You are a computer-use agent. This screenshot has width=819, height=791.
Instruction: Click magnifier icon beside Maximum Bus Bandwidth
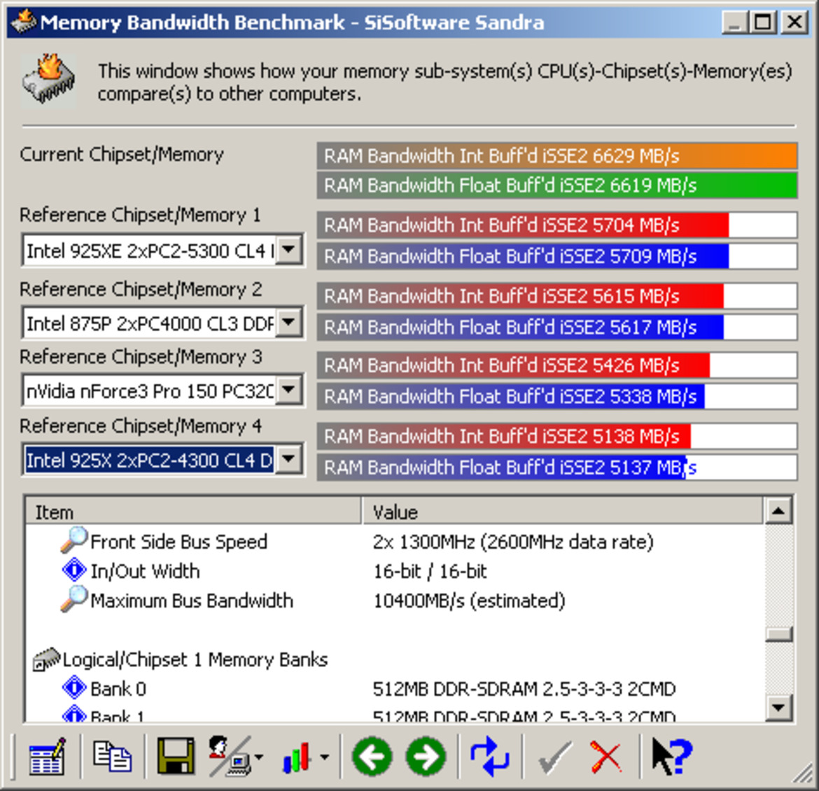click(x=73, y=598)
